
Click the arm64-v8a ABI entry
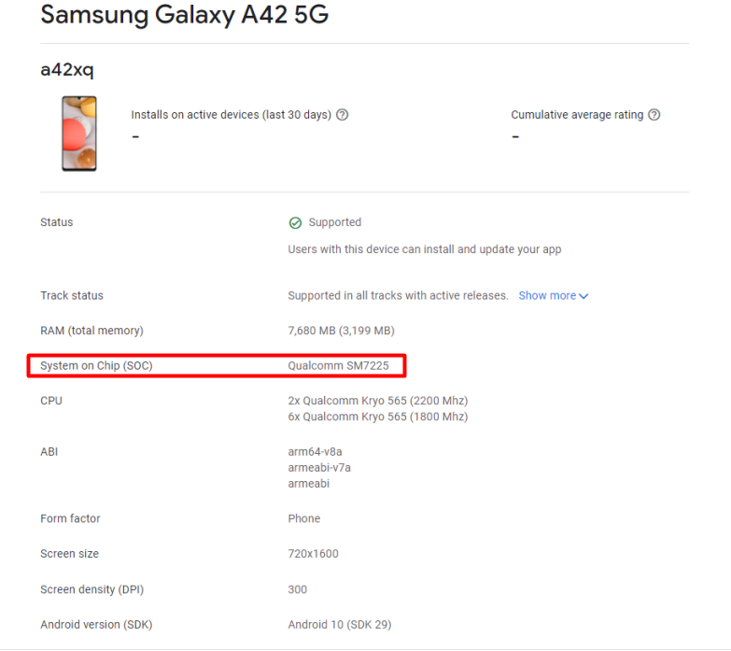click(x=316, y=452)
